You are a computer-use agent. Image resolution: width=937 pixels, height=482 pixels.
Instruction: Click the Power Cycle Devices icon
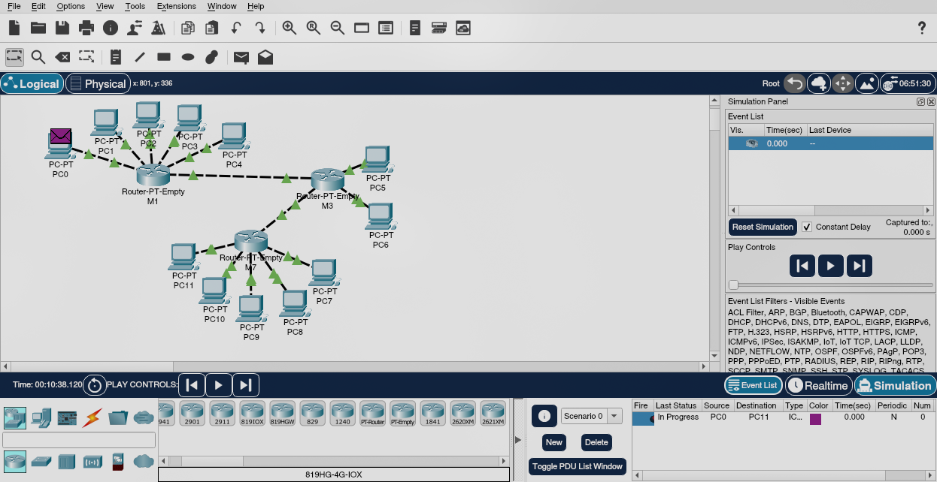coord(95,385)
